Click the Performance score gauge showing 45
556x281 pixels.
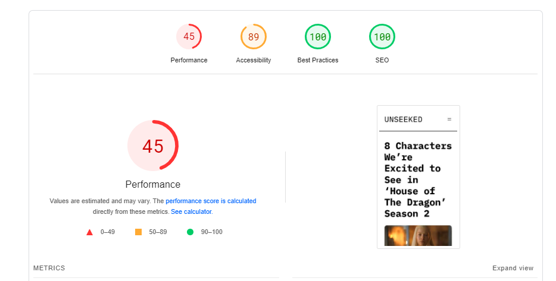(x=189, y=36)
